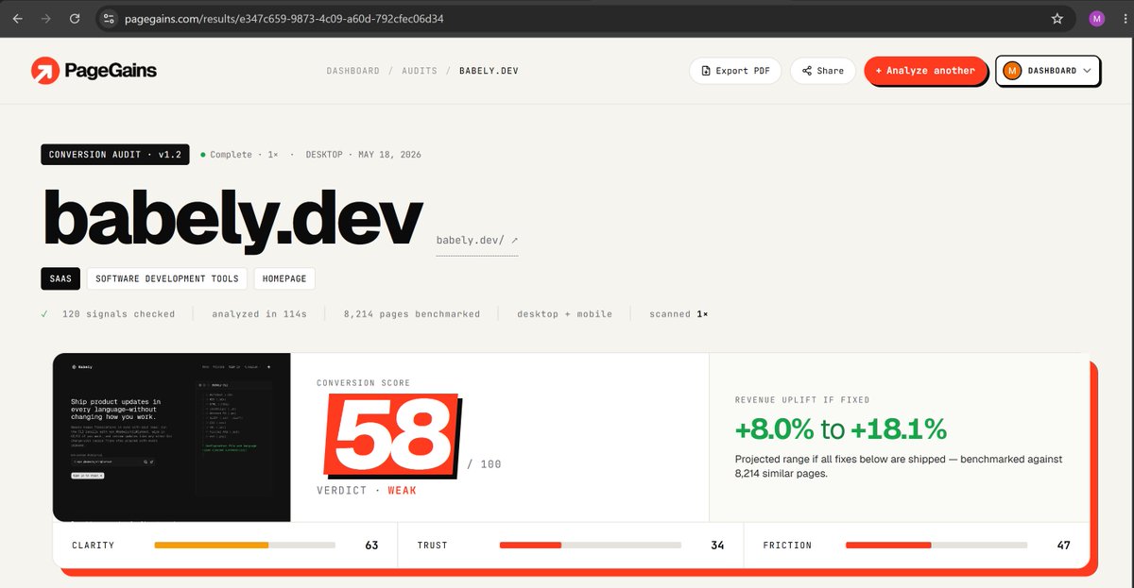Open the Chrome profile avatar M

pos(1096,18)
